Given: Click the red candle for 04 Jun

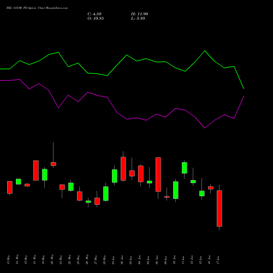Looking at the screenshot, I should pyautogui.click(x=141, y=174).
